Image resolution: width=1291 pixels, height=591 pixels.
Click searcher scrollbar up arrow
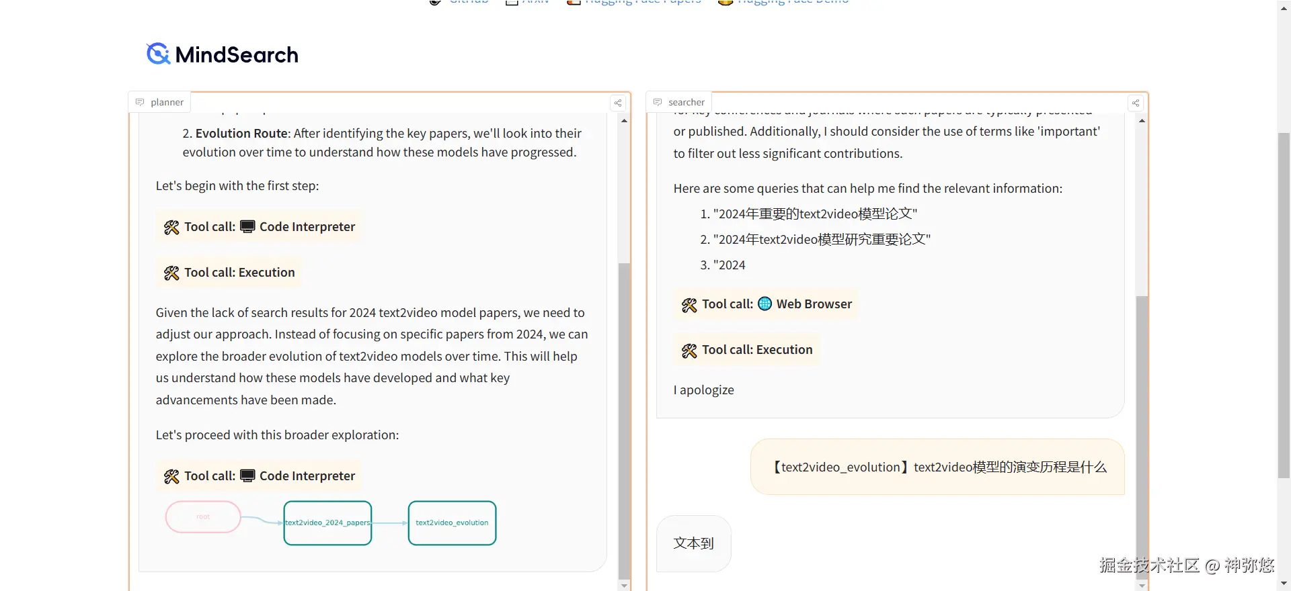[x=1142, y=121]
